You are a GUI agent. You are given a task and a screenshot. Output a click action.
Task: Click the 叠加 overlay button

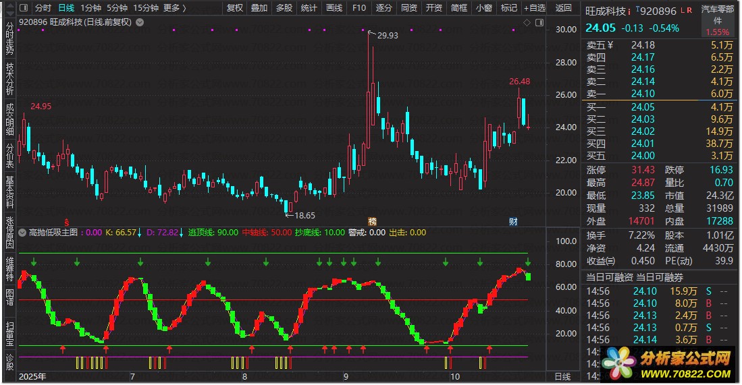click(259, 8)
